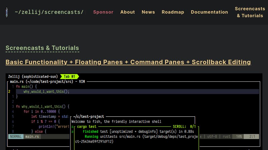Click the 'fn main() {' code line
268x150 pixels.
pyautogui.click(x=26, y=87)
